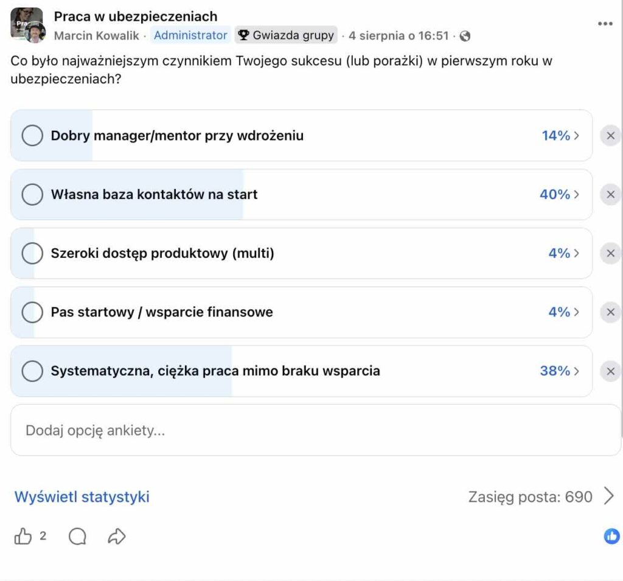
Task: Open the three-dot post options menu
Action: point(605,24)
